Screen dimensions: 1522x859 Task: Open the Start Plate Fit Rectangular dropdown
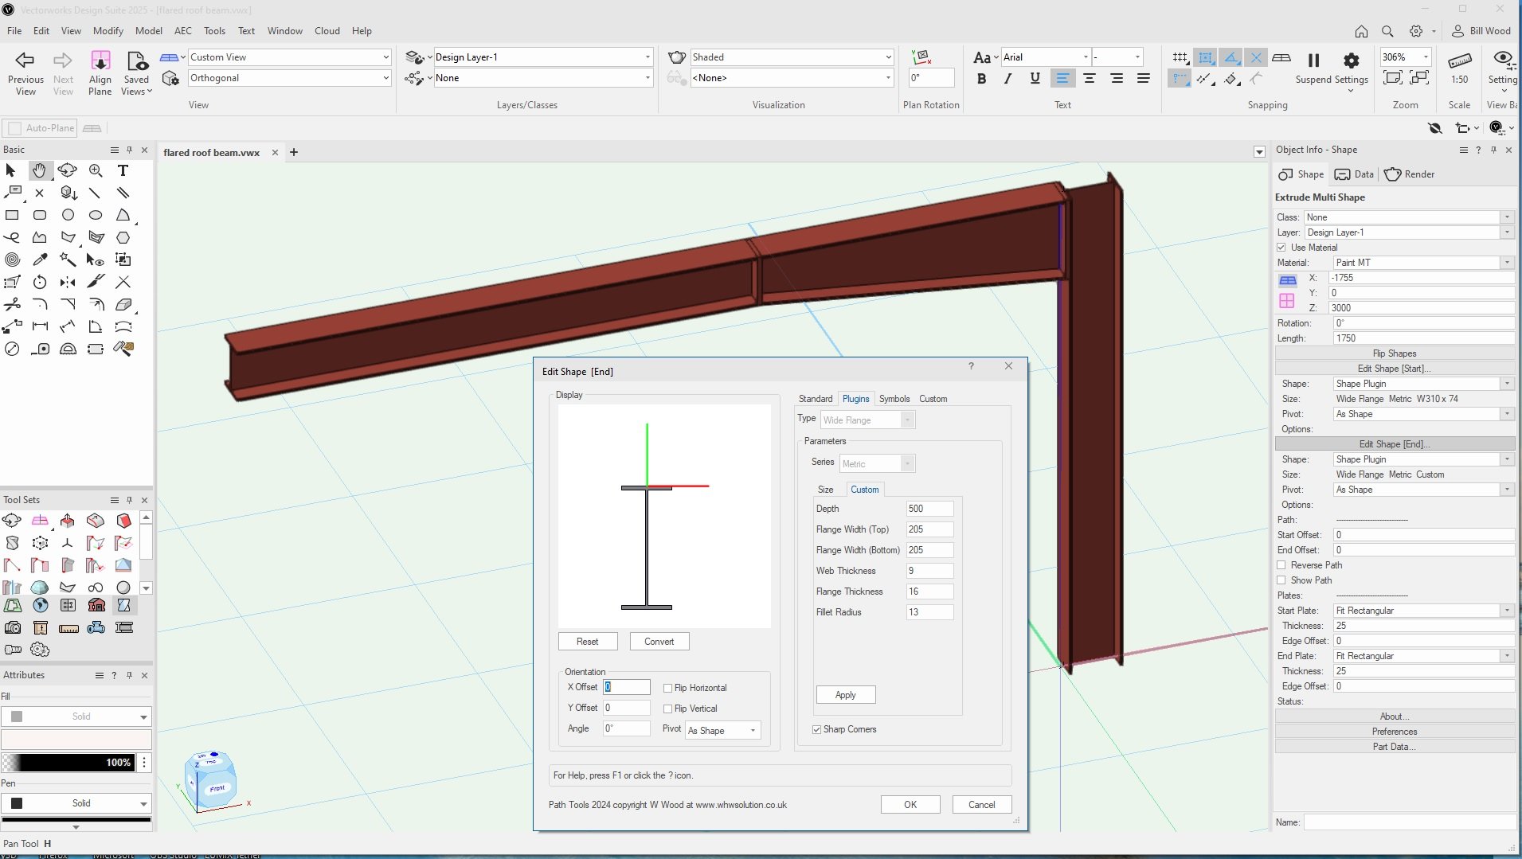(1422, 611)
